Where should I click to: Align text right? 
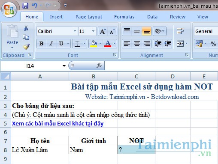pyautogui.click(x=147, y=43)
